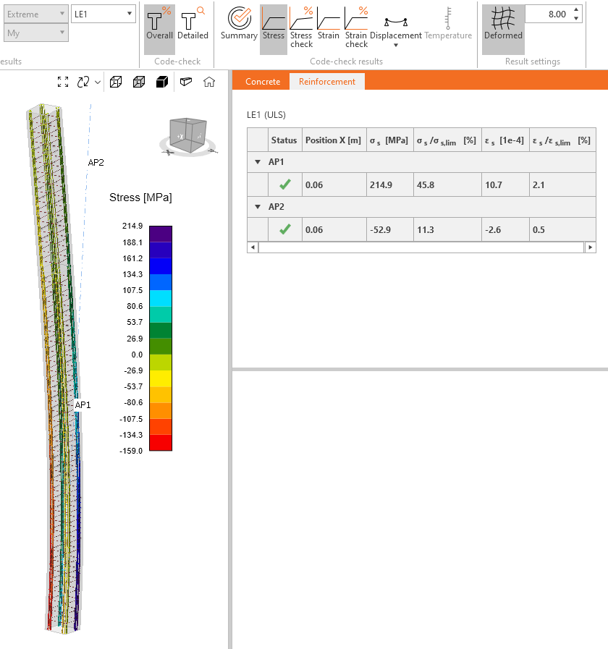Click the Position X [m] column header
Image resolution: width=608 pixels, height=649 pixels.
pos(333,140)
